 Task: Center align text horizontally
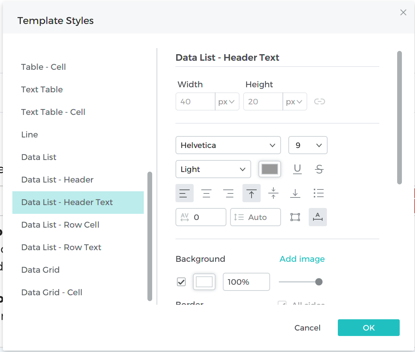coord(206,193)
